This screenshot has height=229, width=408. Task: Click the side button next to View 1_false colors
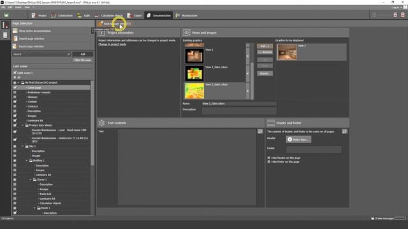coord(248,74)
